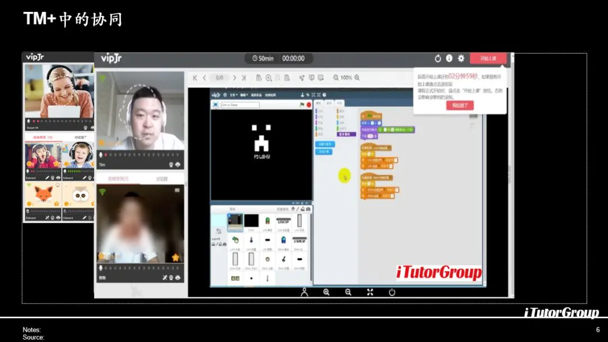This screenshot has width=608, height=342.
Task: Click the document icon left of the share icon
Action: point(287,78)
